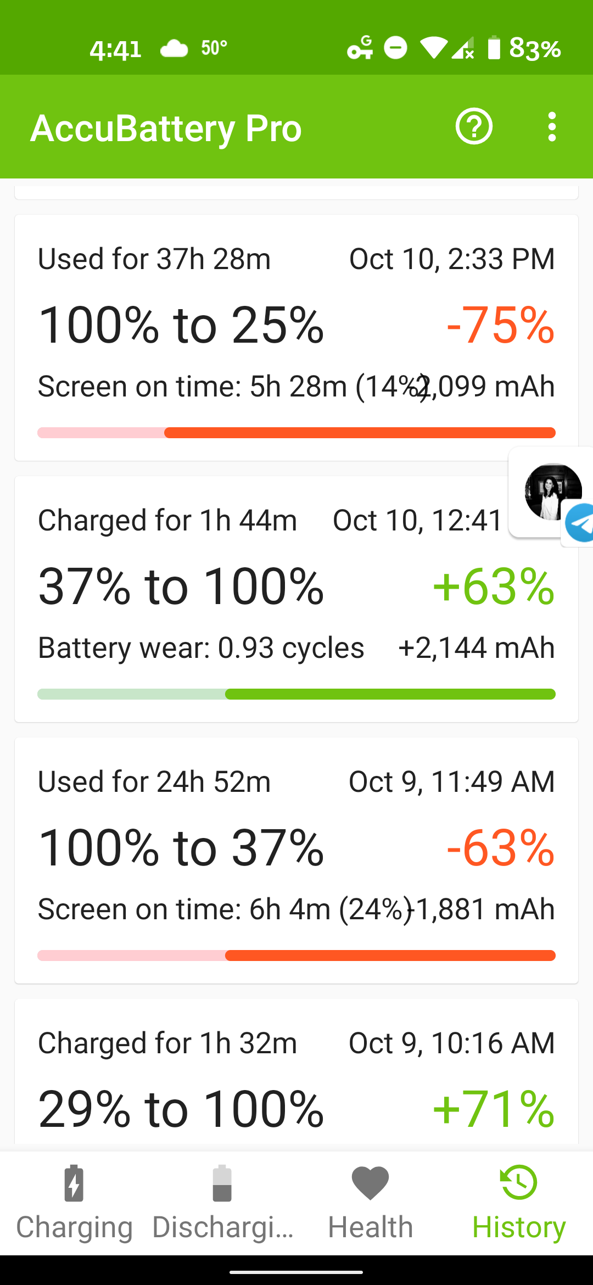Screen dimensions: 593x1285
Task: Tap the orange 100% to 25% progress bar
Action: pyautogui.click(x=296, y=433)
